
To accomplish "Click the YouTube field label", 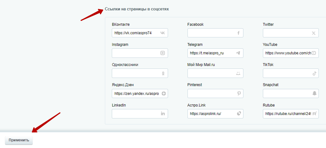I will 270,45.
